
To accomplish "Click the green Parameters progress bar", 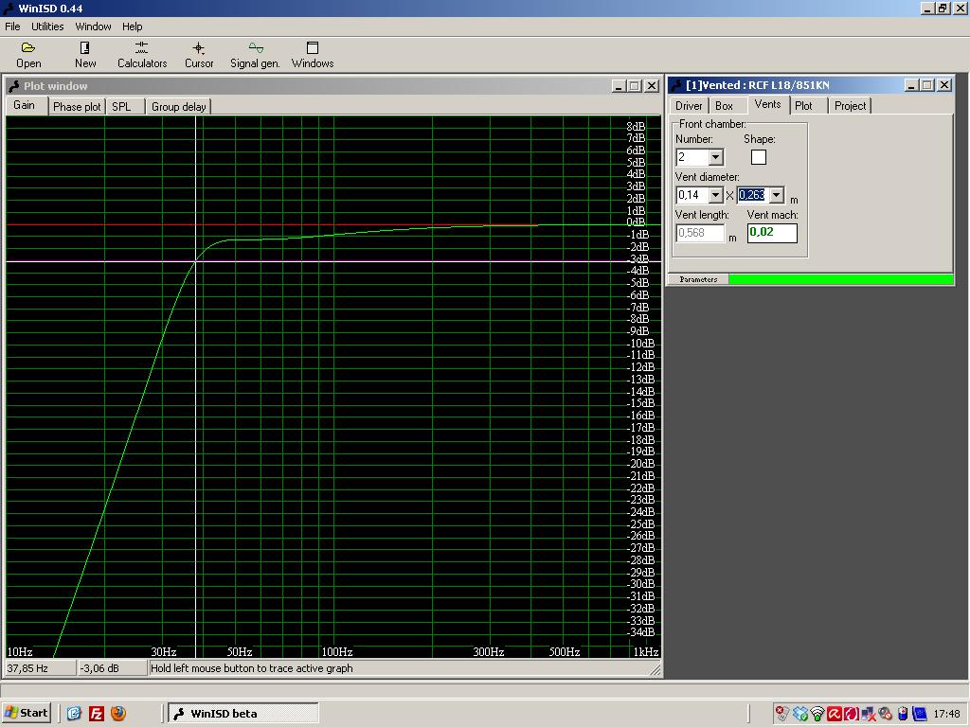I will pyautogui.click(x=840, y=279).
